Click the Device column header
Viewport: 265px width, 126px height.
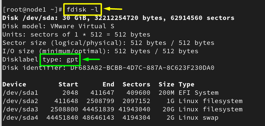[x=14, y=84]
